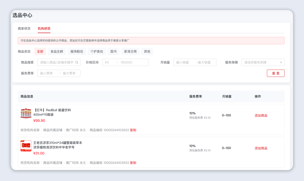Click the search magnifier icon in 商品搜索
Viewport: 304px width, 181px height.
point(77,63)
